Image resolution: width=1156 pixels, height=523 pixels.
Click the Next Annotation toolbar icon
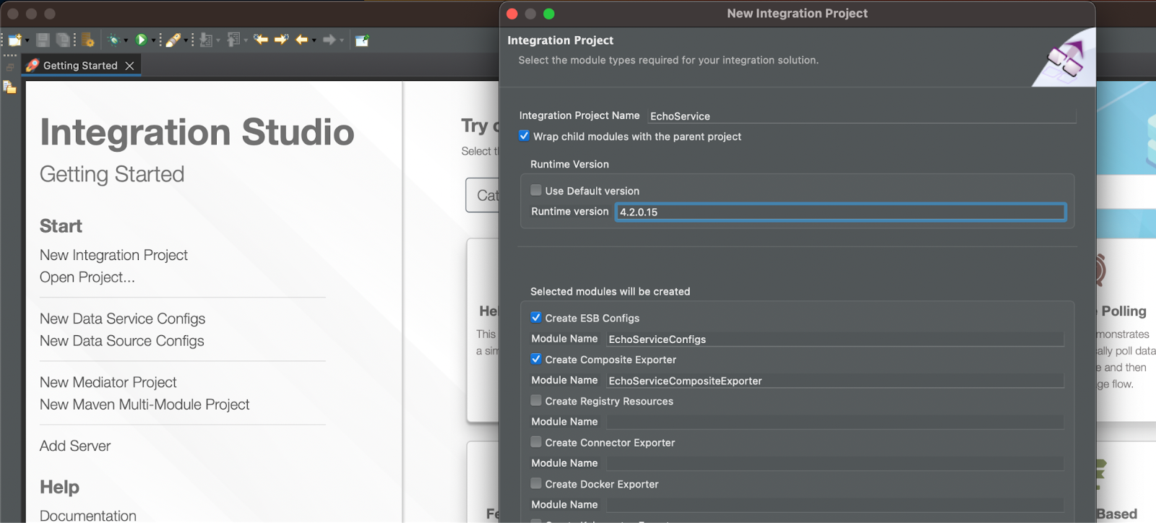pos(206,40)
